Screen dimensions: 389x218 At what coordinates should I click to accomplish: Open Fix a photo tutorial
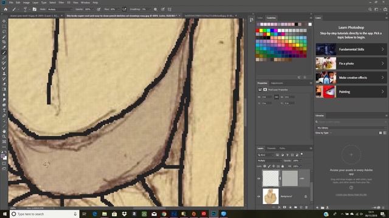(x=351, y=64)
